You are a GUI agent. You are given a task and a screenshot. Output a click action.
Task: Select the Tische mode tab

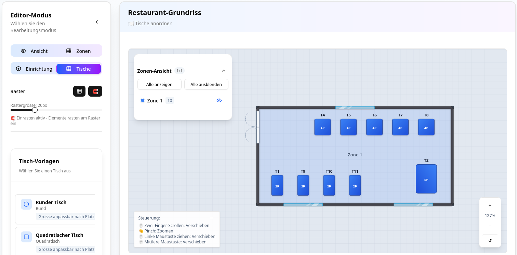[x=79, y=69]
